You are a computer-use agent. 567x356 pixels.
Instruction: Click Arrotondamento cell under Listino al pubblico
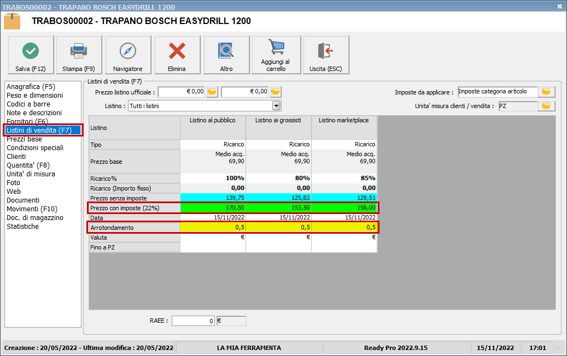(x=213, y=228)
